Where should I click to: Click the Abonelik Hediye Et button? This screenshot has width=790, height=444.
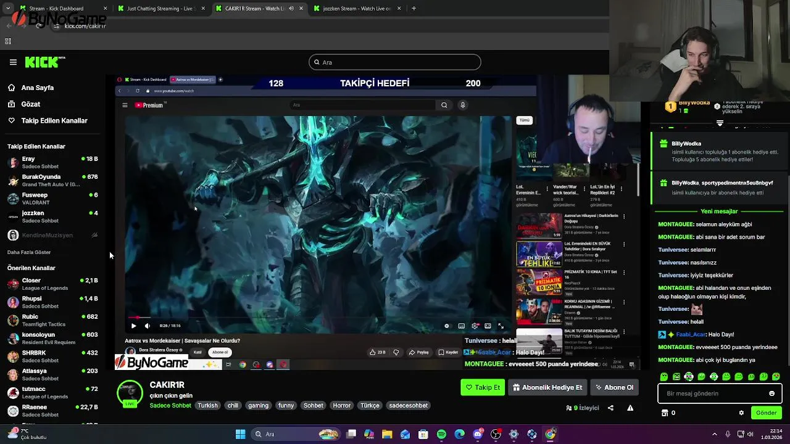(547, 387)
